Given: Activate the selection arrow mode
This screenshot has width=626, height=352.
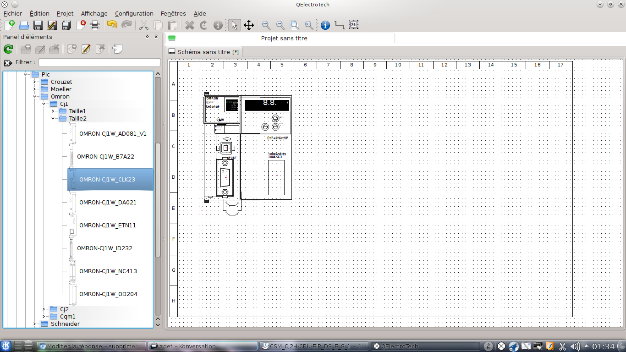Looking at the screenshot, I should tap(234, 25).
